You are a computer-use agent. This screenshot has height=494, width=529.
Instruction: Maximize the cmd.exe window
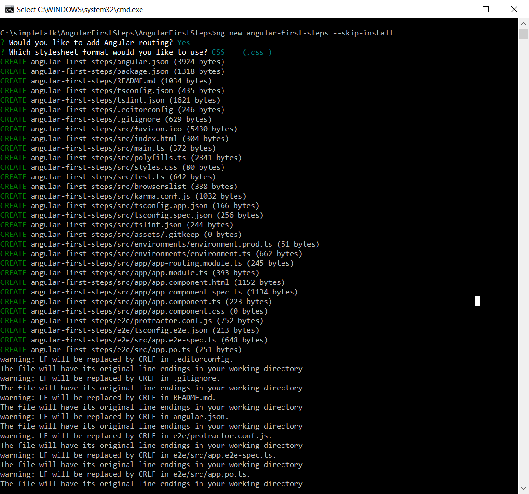[x=486, y=9]
